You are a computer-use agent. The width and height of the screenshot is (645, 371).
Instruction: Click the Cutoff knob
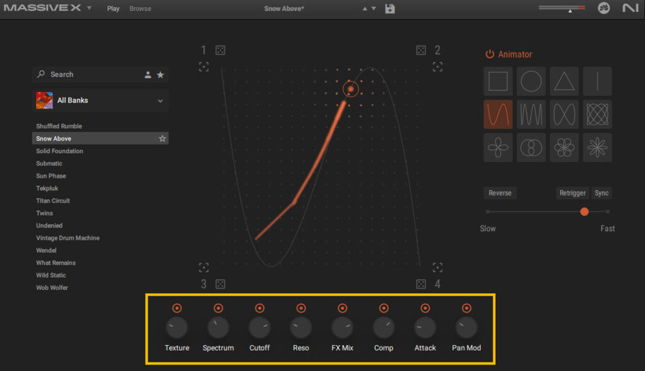point(260,328)
